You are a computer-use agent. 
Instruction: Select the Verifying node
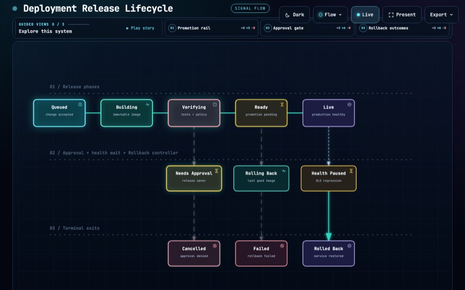click(194, 113)
